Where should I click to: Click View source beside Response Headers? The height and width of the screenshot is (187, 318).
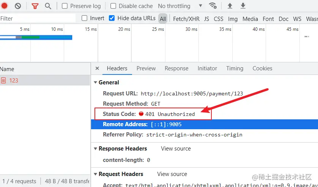click(x=176, y=149)
